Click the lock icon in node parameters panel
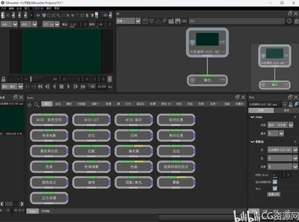This screenshot has height=222, width=299. point(291,104)
